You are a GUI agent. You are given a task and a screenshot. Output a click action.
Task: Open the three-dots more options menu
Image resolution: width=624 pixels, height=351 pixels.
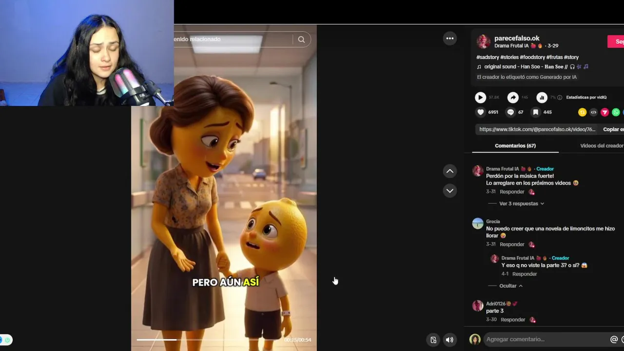pos(450,39)
